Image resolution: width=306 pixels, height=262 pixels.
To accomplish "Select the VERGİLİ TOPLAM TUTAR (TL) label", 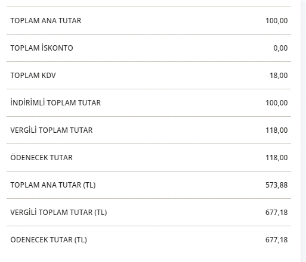I will pos(58,212).
